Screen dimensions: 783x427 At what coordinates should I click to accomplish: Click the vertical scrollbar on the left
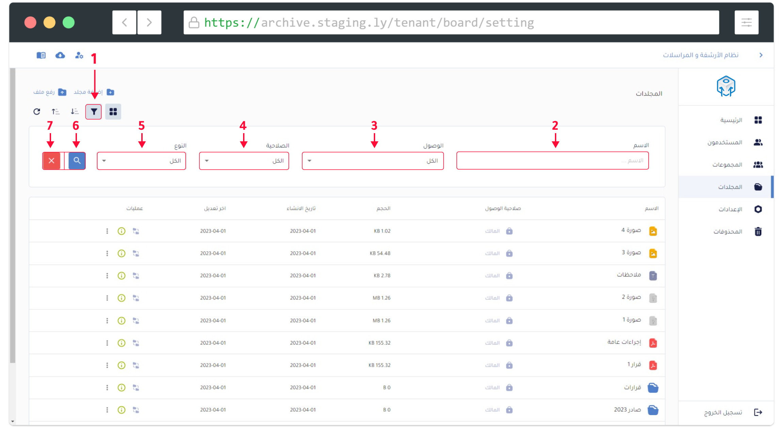click(13, 215)
